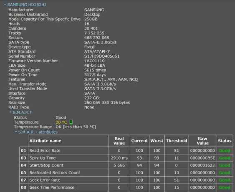Click the green temperature indicator icon

[x=71, y=122]
